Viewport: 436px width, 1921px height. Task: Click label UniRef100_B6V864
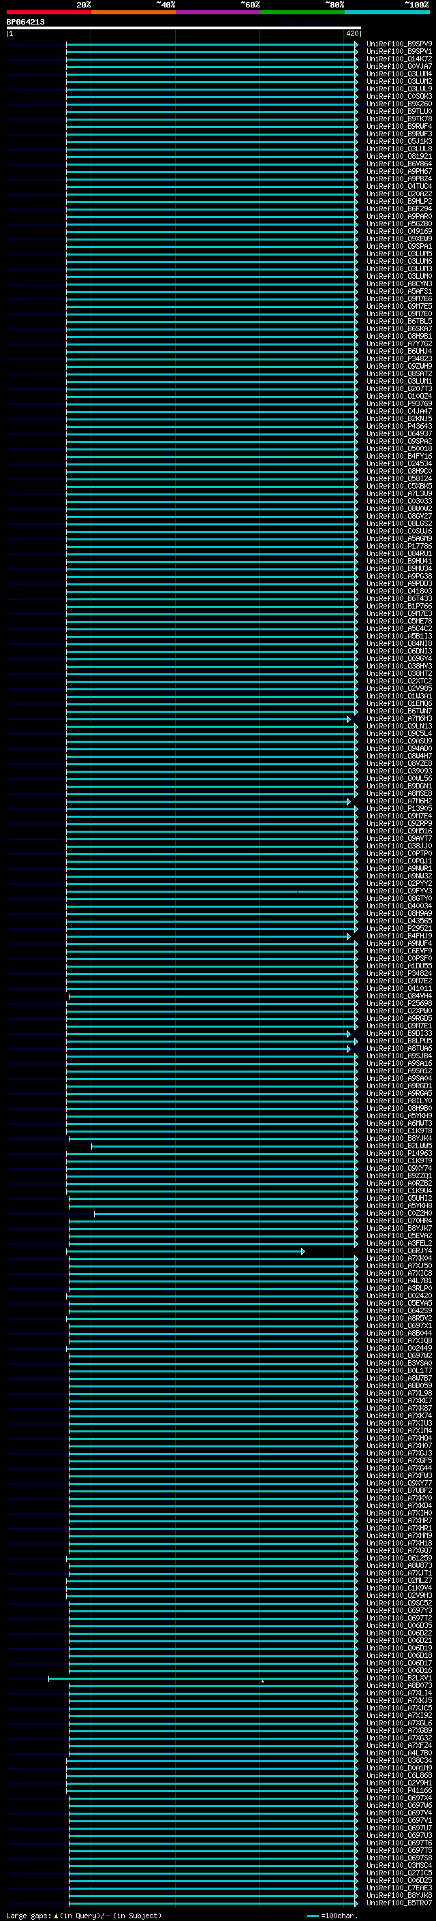click(x=399, y=164)
